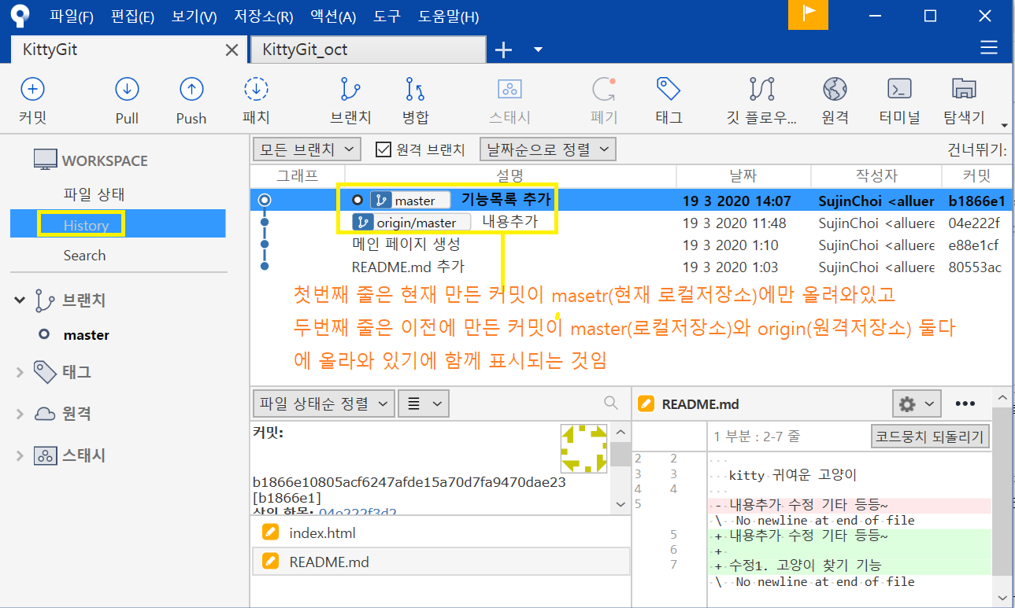Launch the 터미널 (Terminal) icon
This screenshot has width=1015, height=608.
[x=899, y=90]
